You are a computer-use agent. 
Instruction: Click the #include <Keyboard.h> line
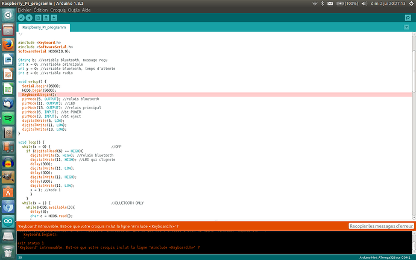pos(39,42)
